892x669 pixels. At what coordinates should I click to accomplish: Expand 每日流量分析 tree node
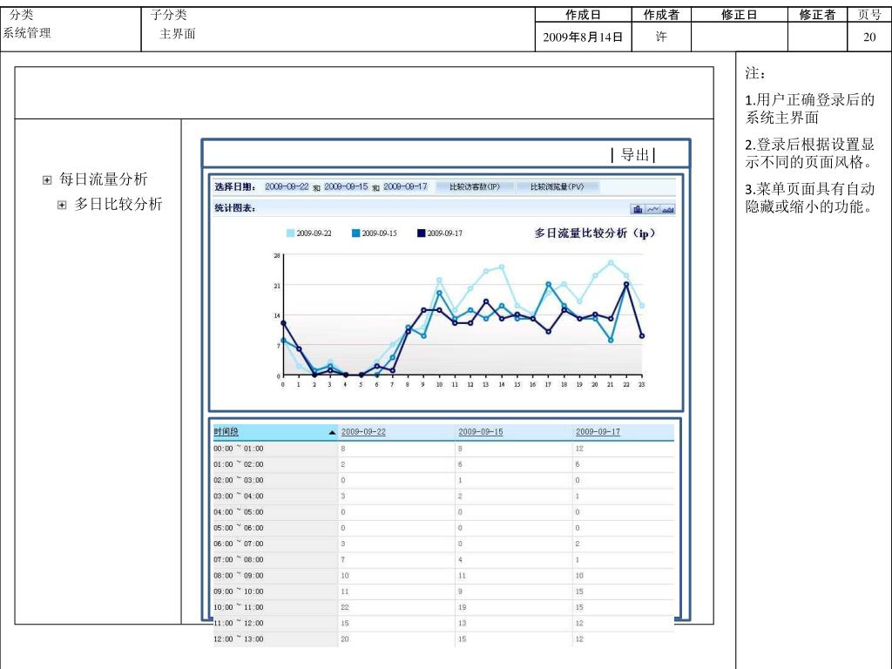point(47,180)
